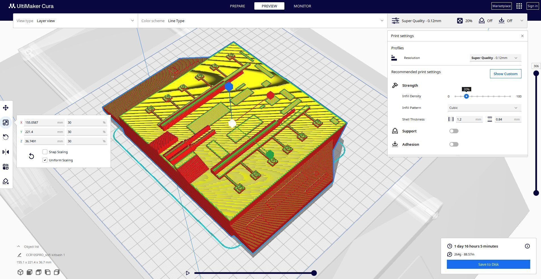Select the Mirror tool in left toolbar
Screen dimensions: 541x279
[6, 152]
